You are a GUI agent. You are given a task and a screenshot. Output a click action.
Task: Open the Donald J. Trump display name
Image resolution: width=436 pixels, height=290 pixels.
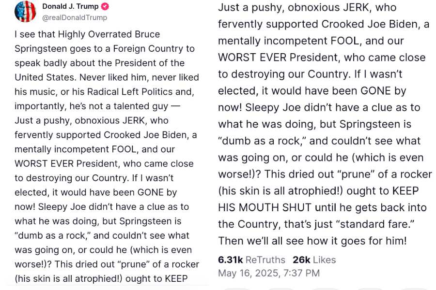click(70, 6)
